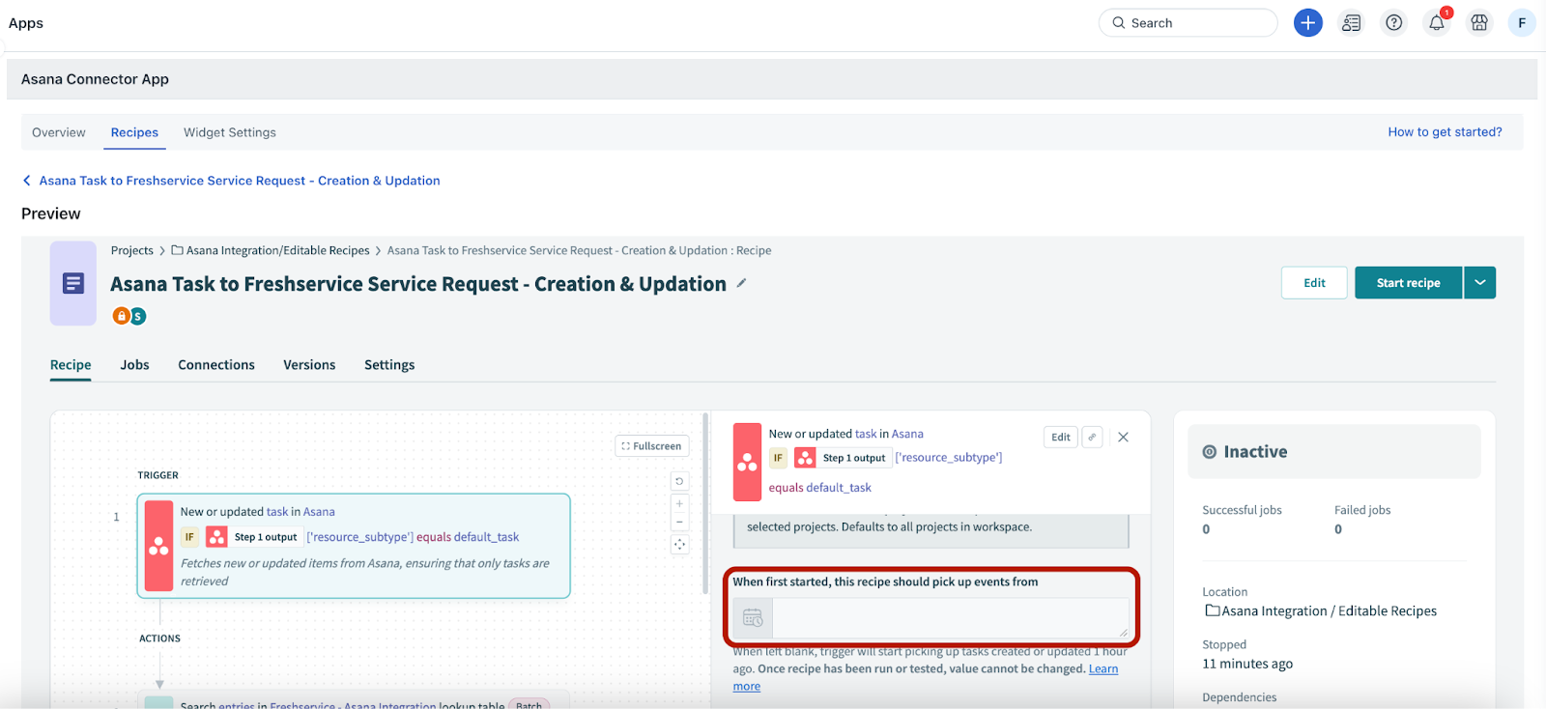Click the fit-to-center canvas icon
This screenshot has width=1546, height=709.
tap(679, 545)
